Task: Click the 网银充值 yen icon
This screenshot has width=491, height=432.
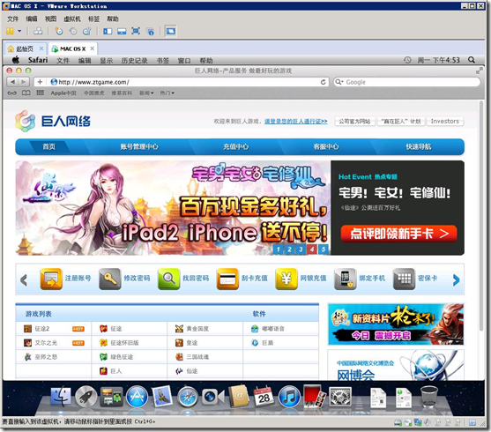Action: (x=286, y=279)
